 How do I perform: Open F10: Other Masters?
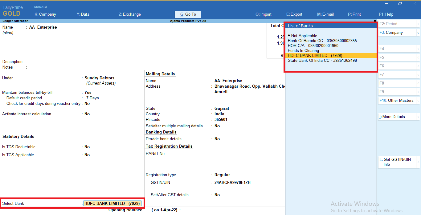coord(397,100)
